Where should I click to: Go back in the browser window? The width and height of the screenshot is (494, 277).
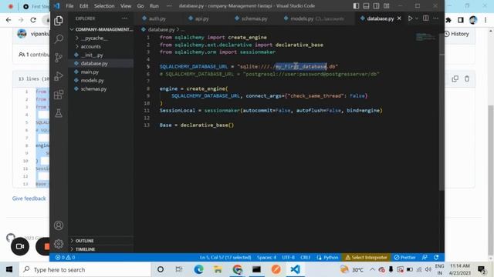8,20
